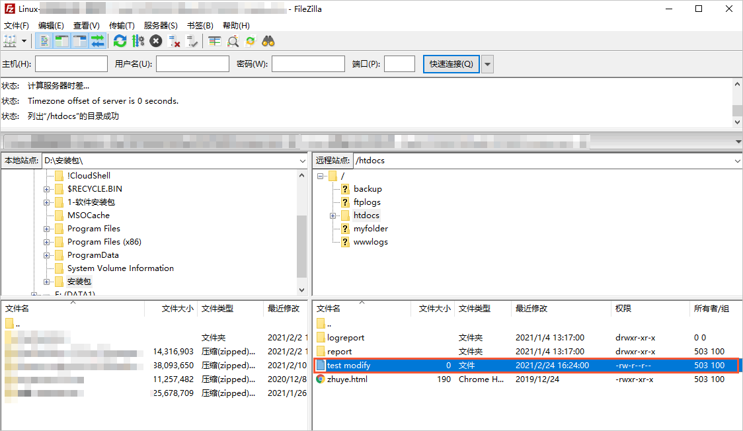The image size is (743, 431).
Task: Click local tree scrollbar up arrow
Action: (x=302, y=175)
